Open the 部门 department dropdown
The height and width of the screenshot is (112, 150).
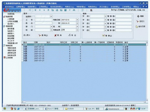click(x=51, y=27)
